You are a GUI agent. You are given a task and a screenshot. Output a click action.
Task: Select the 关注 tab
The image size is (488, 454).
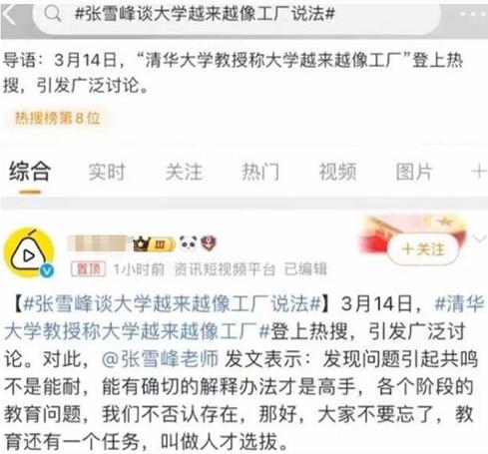coord(184,172)
